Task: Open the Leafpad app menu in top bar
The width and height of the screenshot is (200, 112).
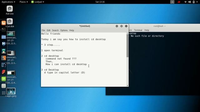Action: (37, 2)
